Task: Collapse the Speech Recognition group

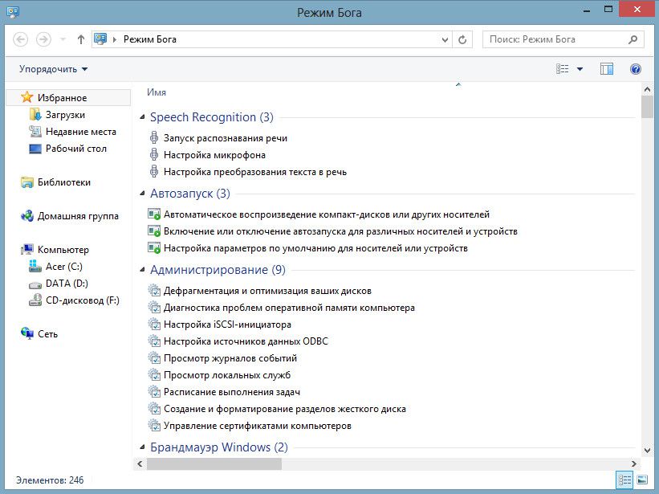Action: pos(143,118)
